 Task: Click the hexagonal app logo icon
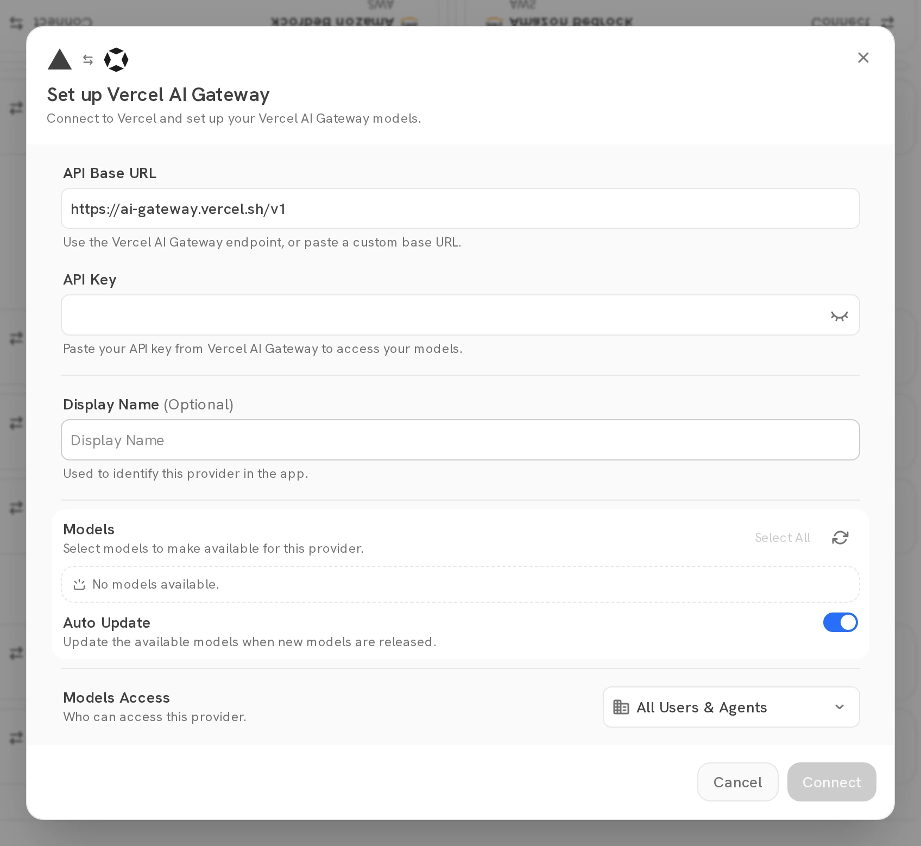(116, 60)
